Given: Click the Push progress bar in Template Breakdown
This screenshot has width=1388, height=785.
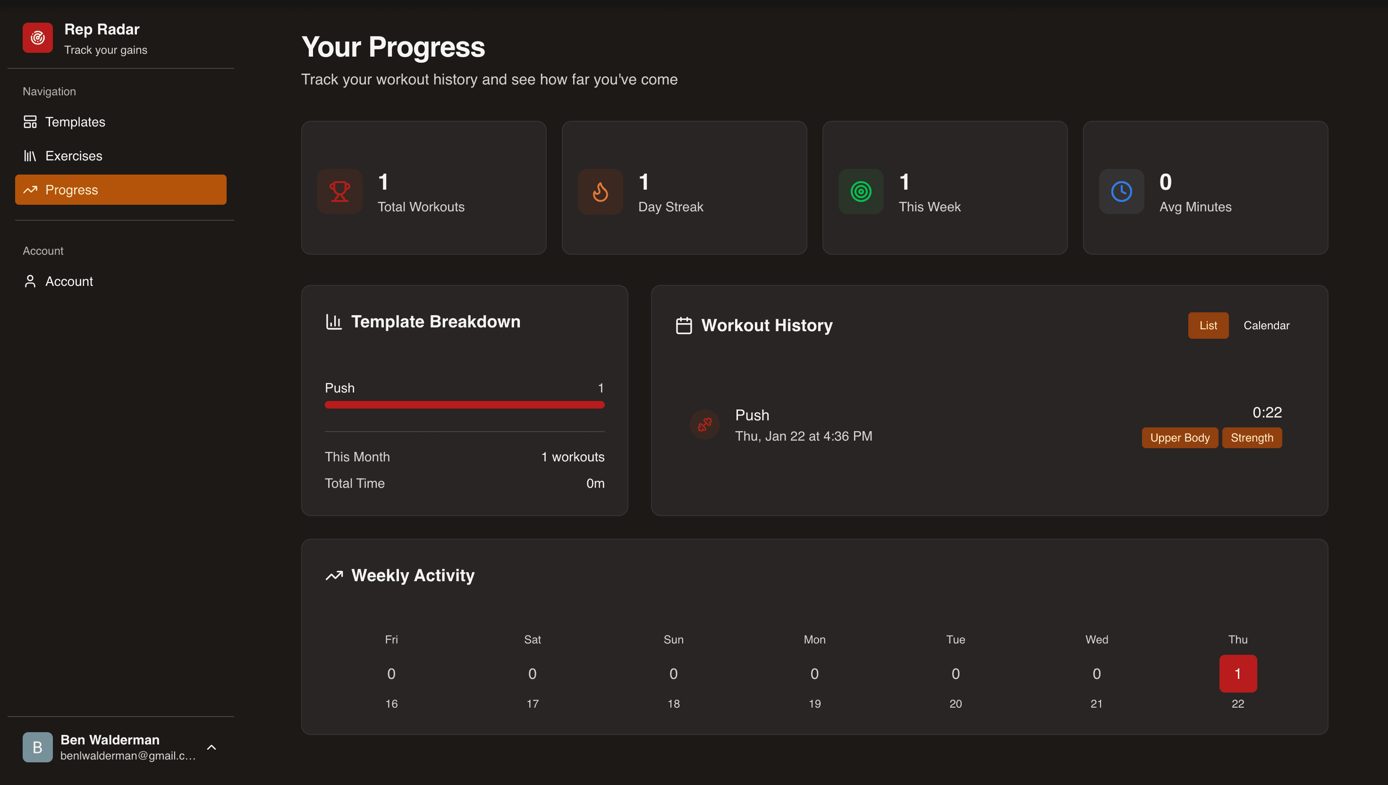Looking at the screenshot, I should (x=465, y=405).
